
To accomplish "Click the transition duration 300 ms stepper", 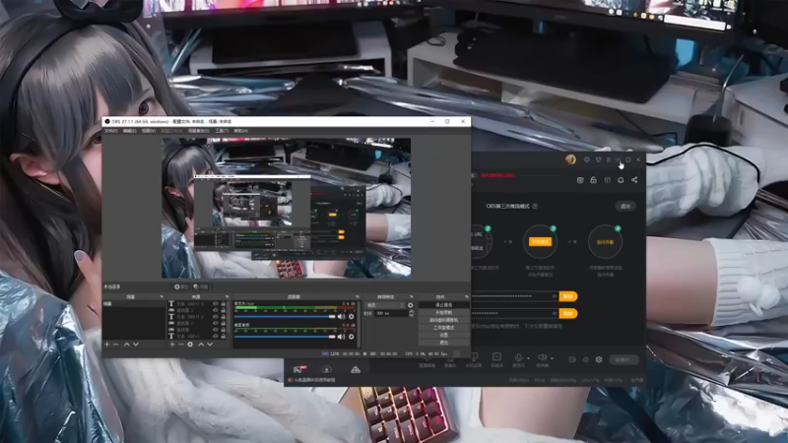I will pyautogui.click(x=411, y=313).
